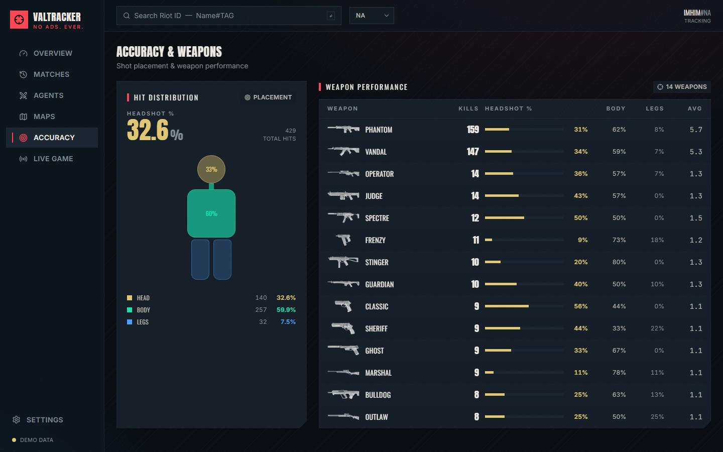The height and width of the screenshot is (452, 723).
Task: Go to Overview in sidebar
Action: (x=52, y=53)
